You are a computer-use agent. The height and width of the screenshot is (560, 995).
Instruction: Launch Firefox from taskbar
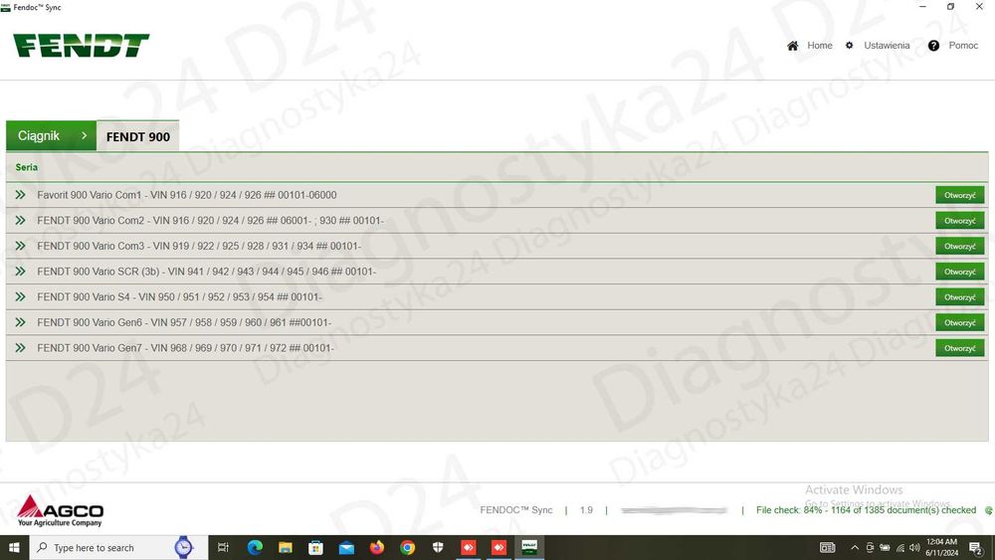click(377, 547)
